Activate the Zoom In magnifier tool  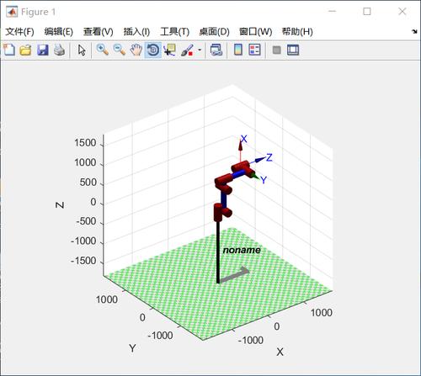(x=103, y=50)
